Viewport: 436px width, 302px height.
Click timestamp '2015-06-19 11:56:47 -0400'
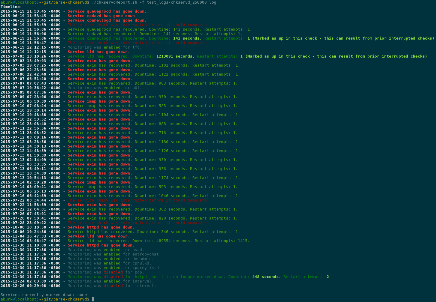(31, 43)
